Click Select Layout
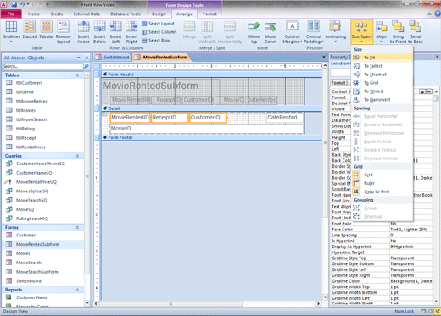The height and width of the screenshot is (316, 441). click(x=158, y=24)
